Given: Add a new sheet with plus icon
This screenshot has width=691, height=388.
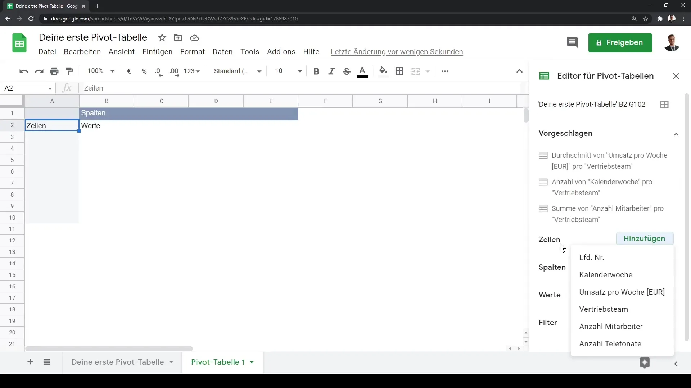Looking at the screenshot, I should click(x=30, y=362).
